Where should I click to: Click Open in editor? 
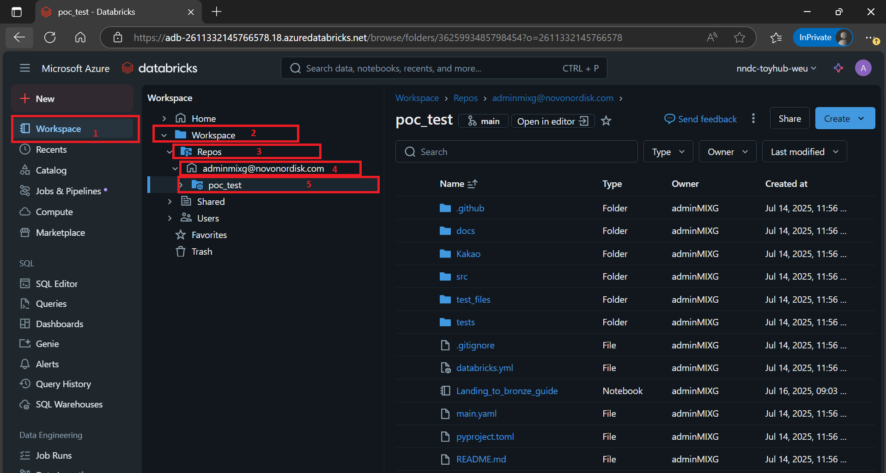coord(552,121)
